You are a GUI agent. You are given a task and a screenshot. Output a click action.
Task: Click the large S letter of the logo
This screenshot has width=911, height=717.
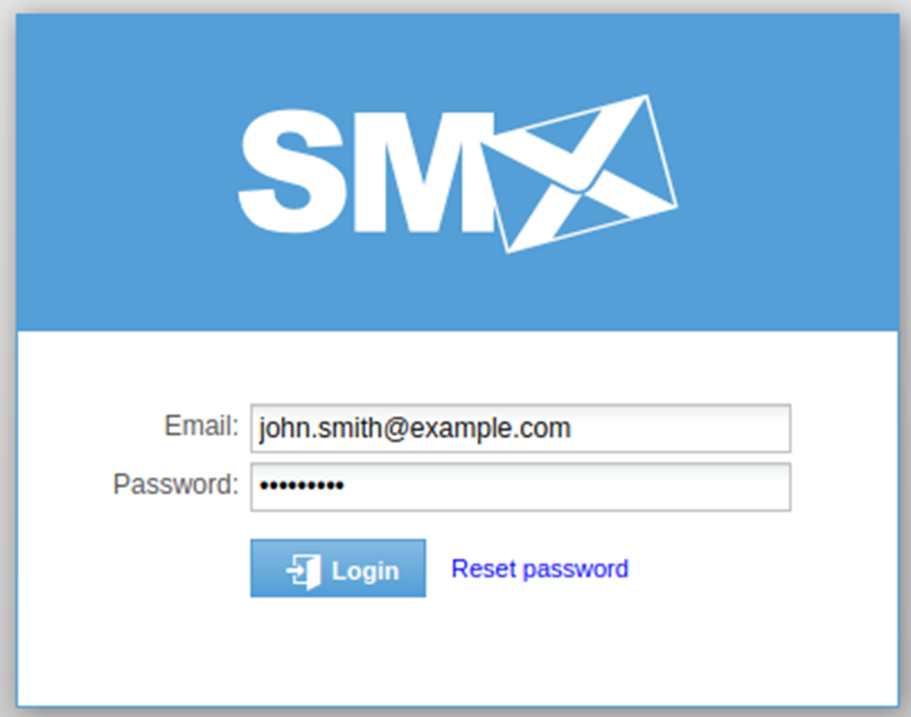(x=291, y=172)
